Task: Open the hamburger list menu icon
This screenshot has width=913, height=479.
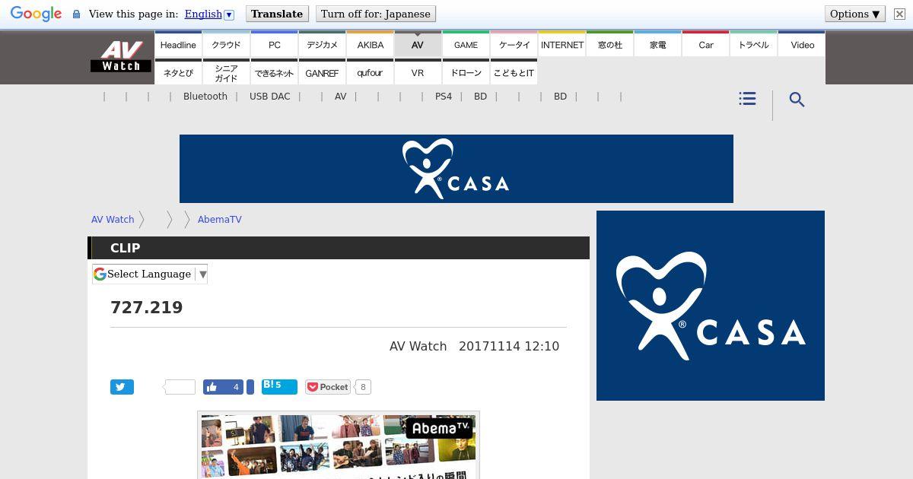Action: pyautogui.click(x=747, y=99)
